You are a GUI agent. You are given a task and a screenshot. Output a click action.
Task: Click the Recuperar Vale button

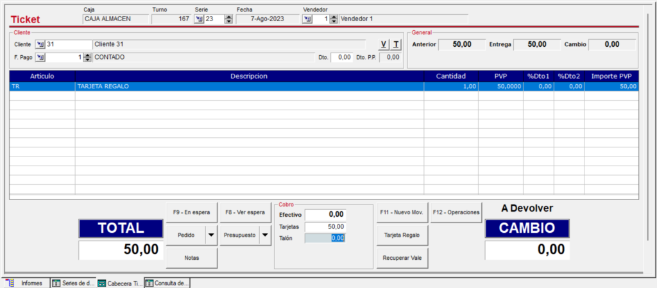[402, 258]
